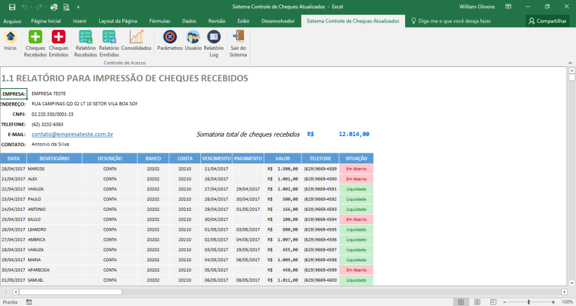Select the 'Liquidado' cell in PAULO row

(x=356, y=199)
